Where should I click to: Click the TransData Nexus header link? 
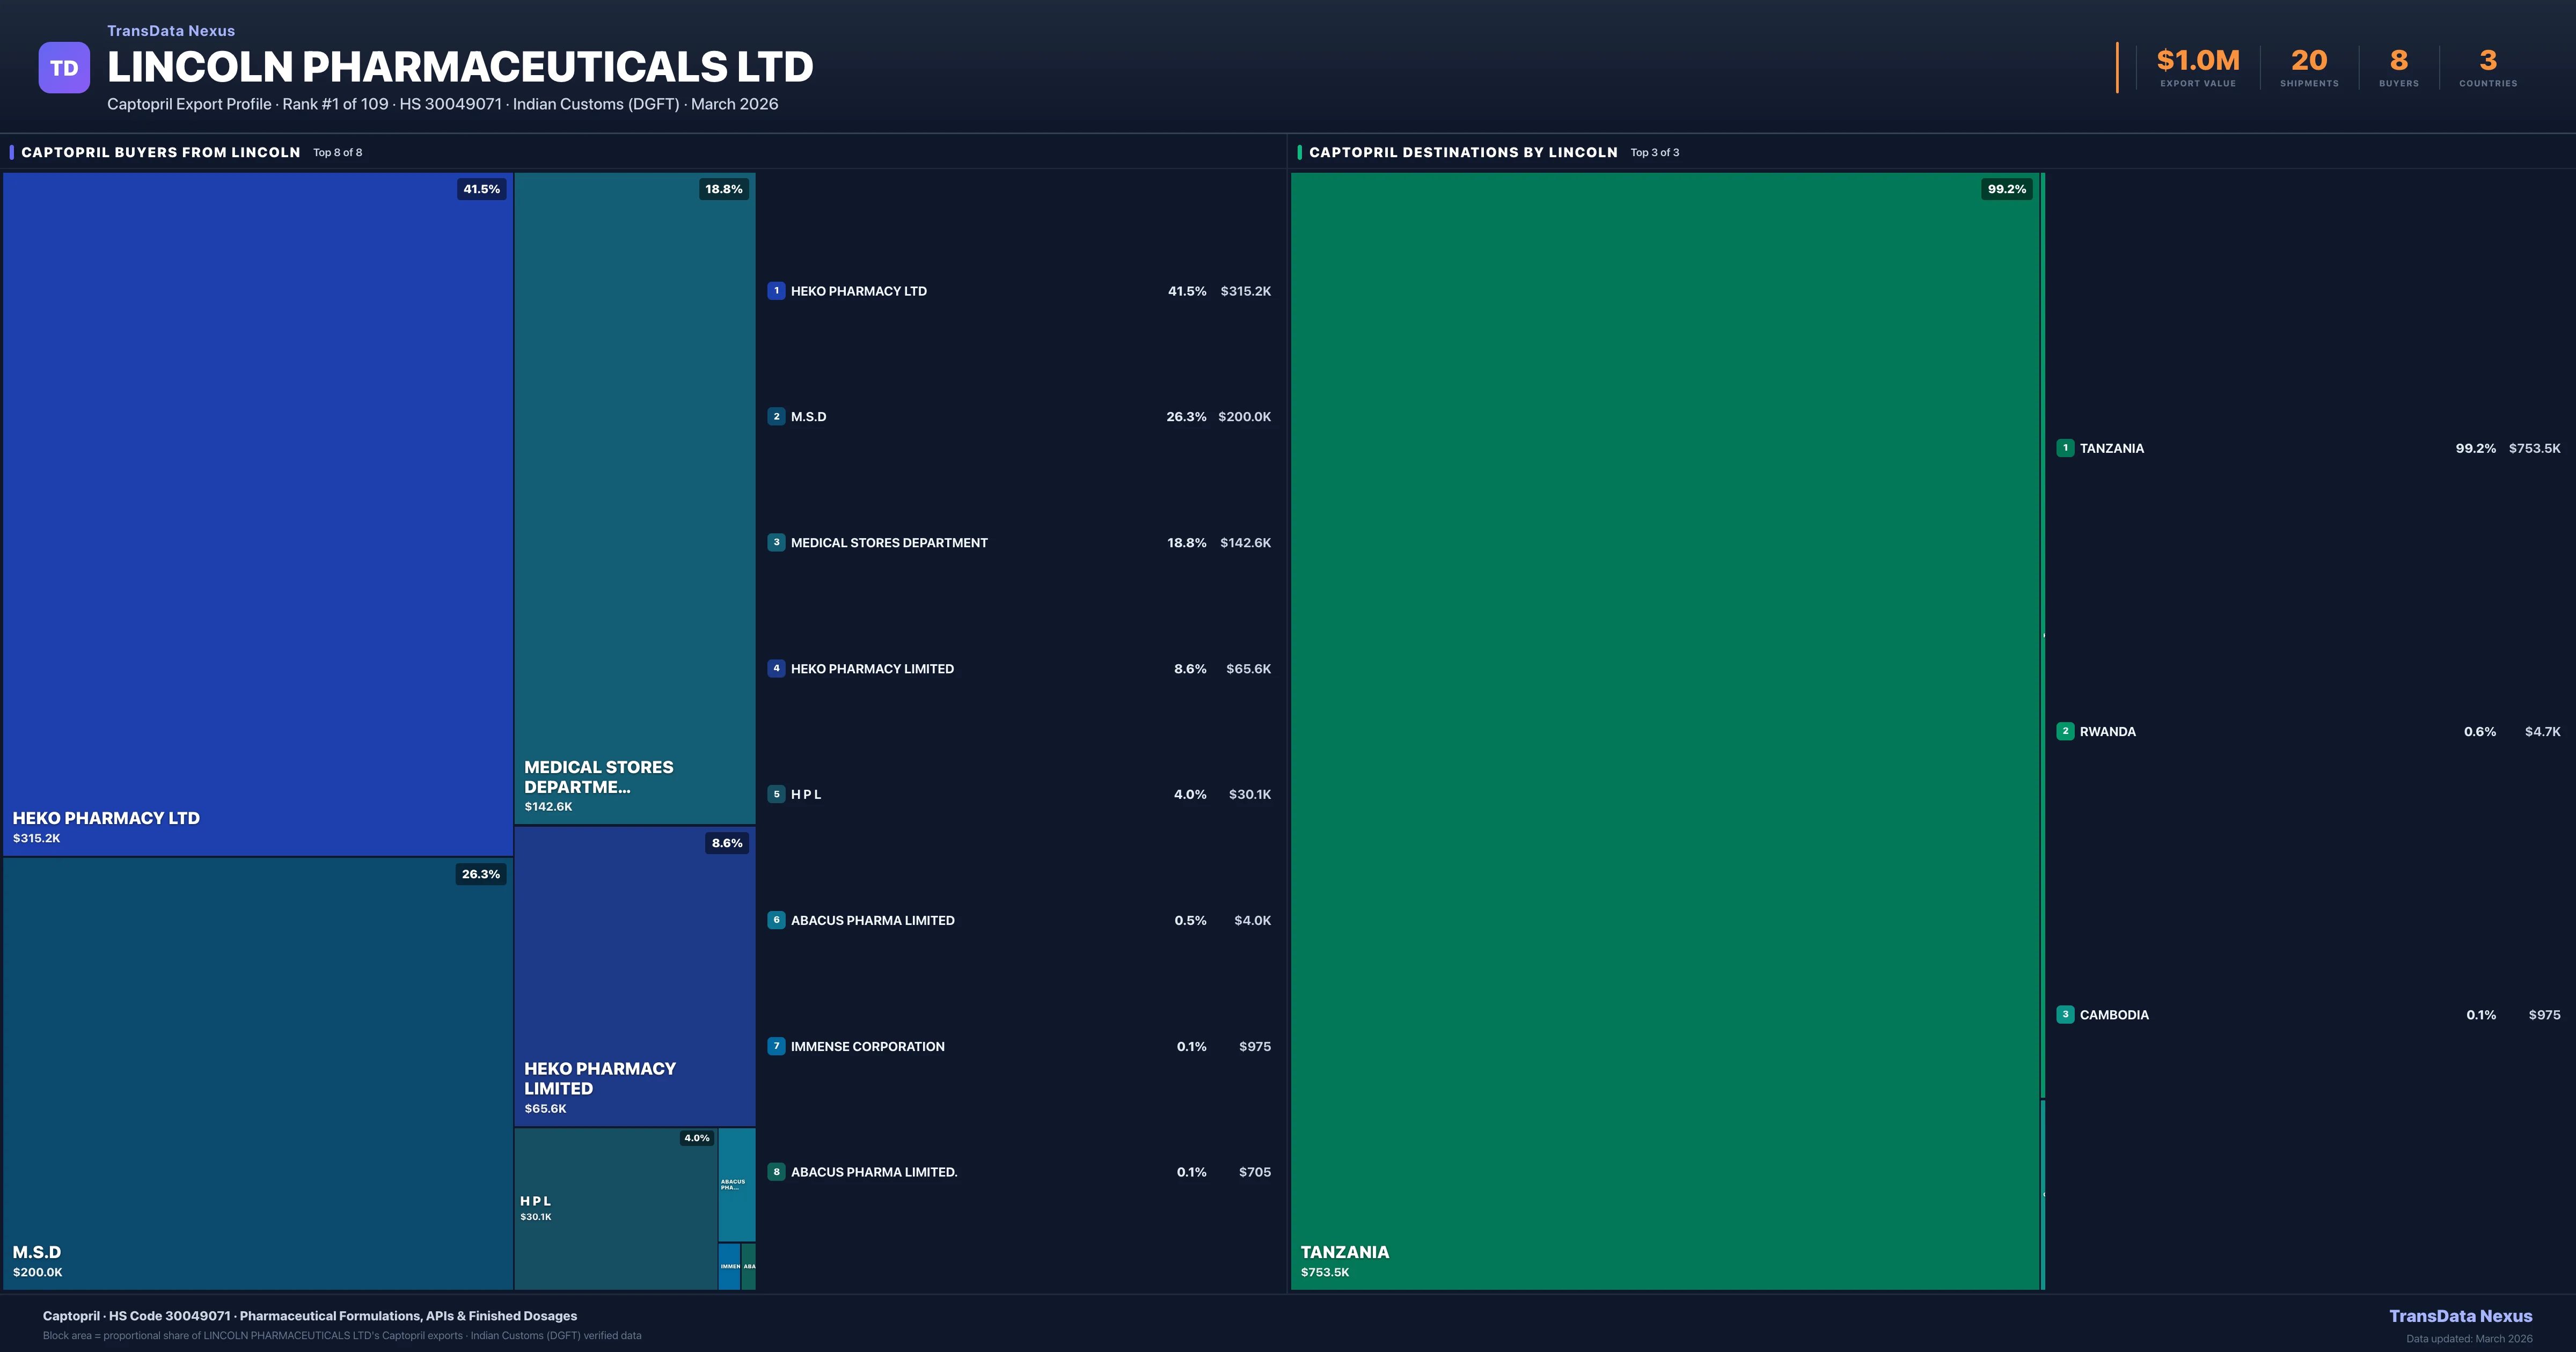tap(170, 30)
